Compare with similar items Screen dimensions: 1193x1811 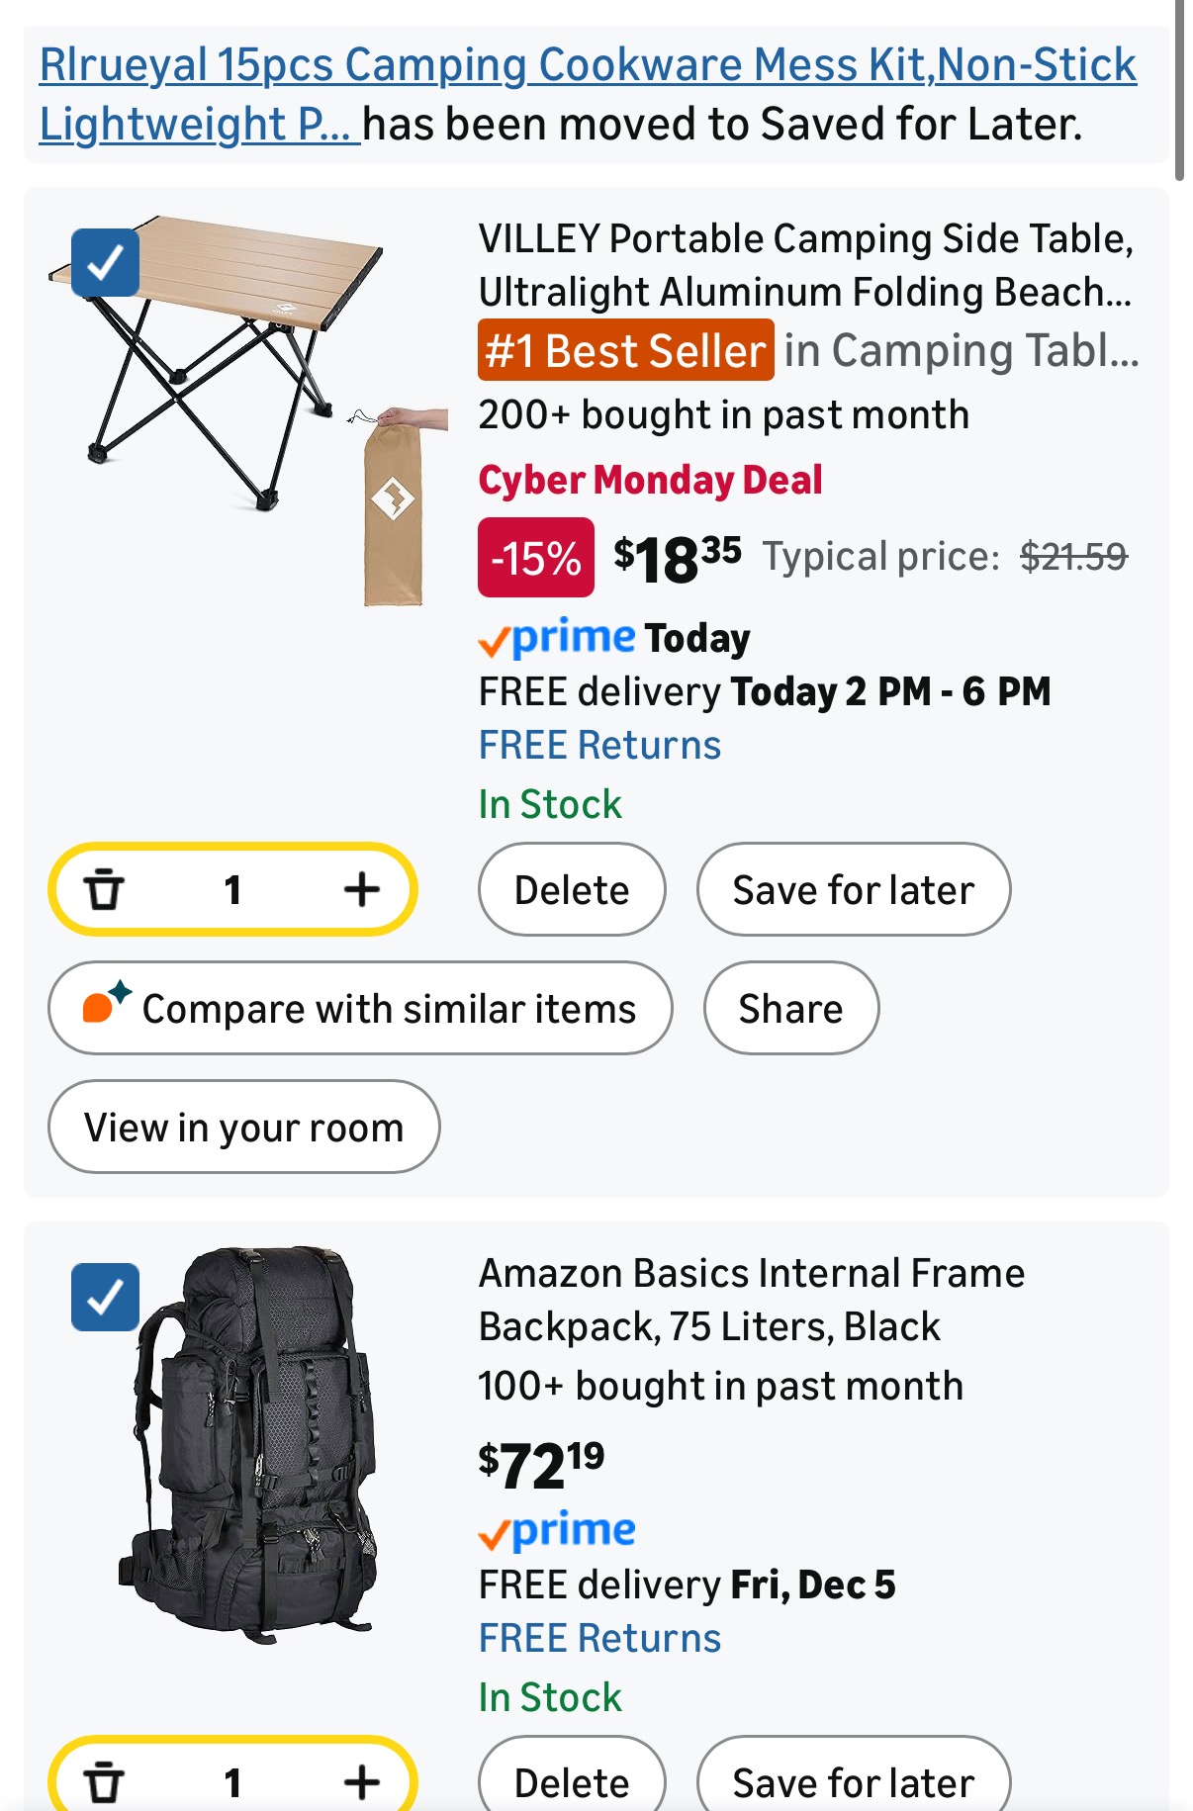click(x=360, y=1008)
